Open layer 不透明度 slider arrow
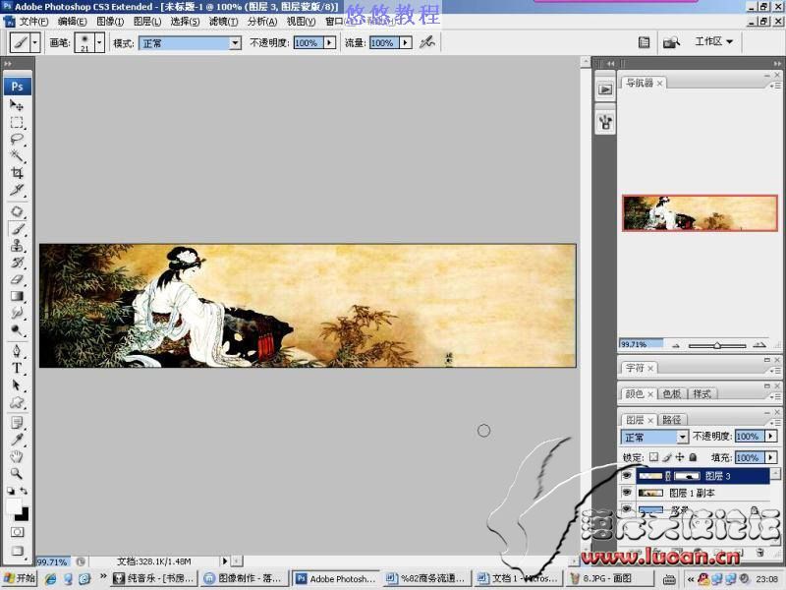Screen dimensions: 786x590 point(770,436)
